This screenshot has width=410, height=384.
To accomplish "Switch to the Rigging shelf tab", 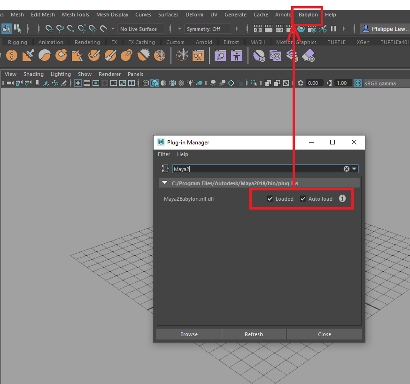I will [17, 42].
